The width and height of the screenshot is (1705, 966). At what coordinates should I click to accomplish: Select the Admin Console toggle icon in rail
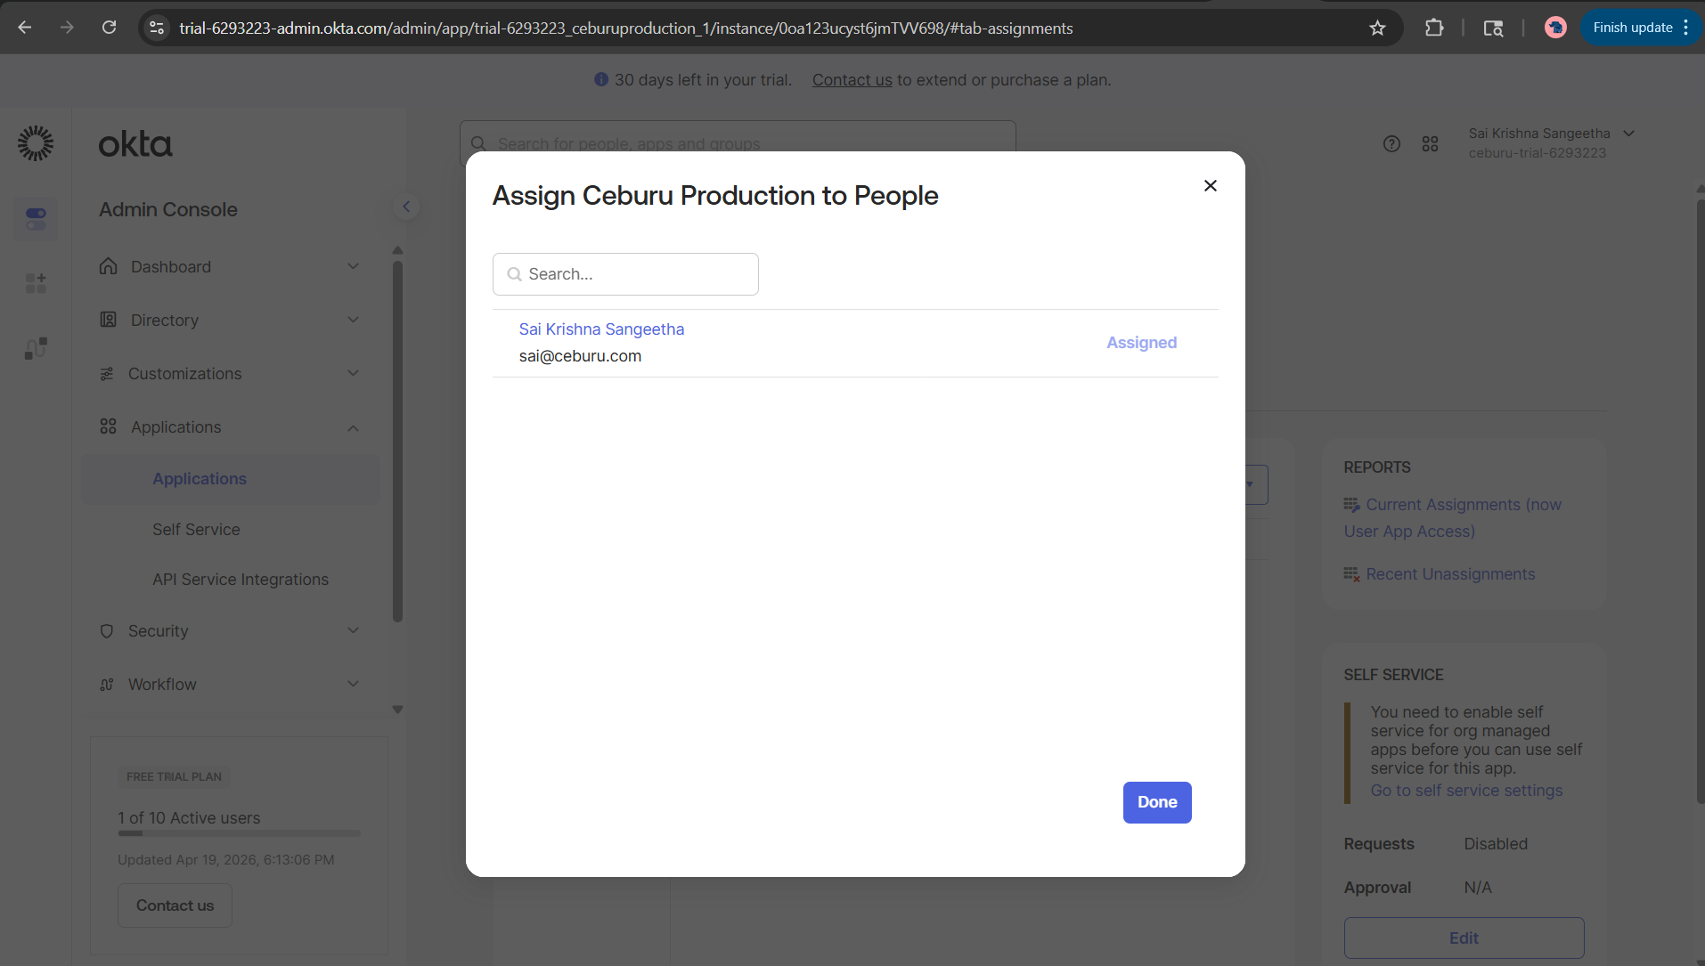[36, 218]
